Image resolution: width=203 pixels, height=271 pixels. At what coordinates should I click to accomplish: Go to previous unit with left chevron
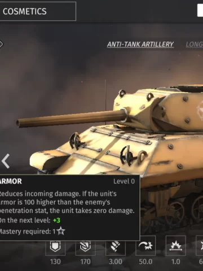[x=6, y=161]
